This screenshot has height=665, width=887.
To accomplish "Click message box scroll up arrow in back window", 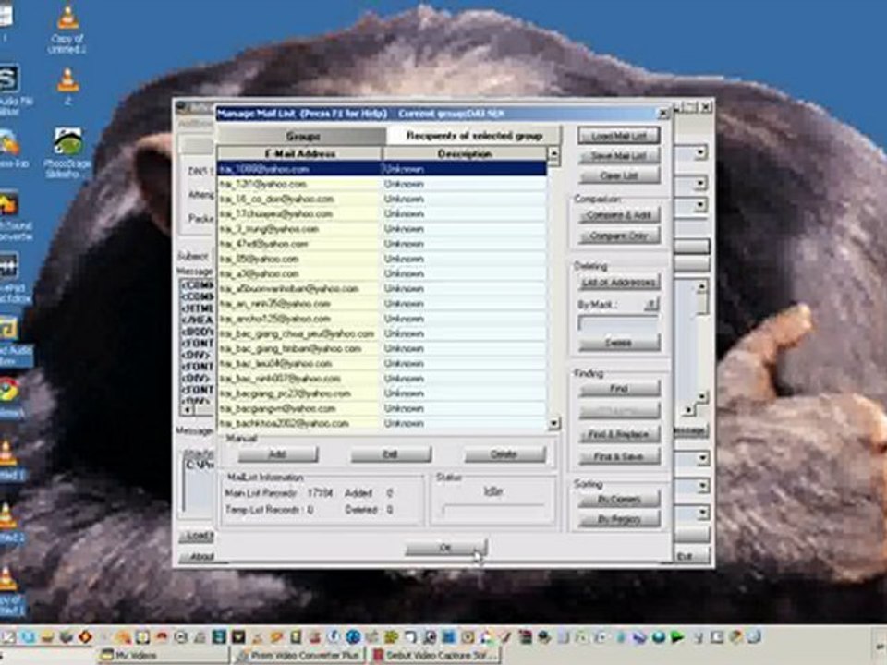I will 701,286.
